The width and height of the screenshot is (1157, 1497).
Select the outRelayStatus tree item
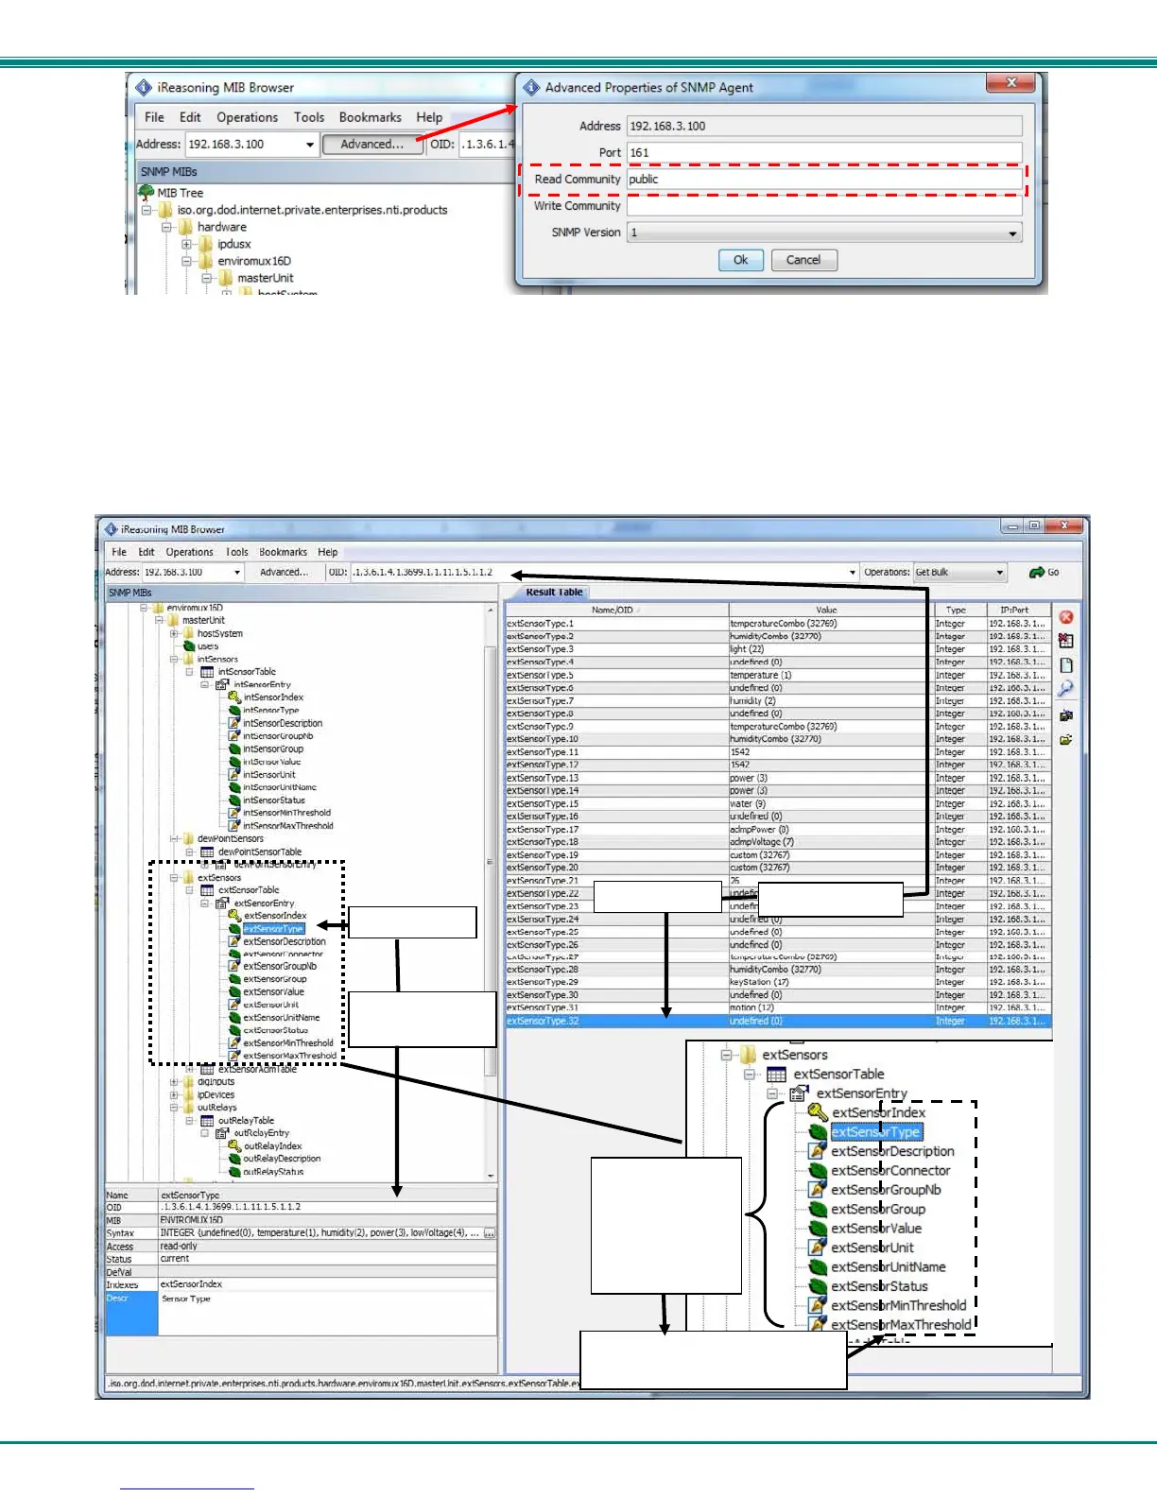273,1172
